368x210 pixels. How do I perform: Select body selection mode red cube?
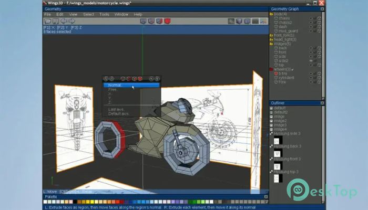167,21
